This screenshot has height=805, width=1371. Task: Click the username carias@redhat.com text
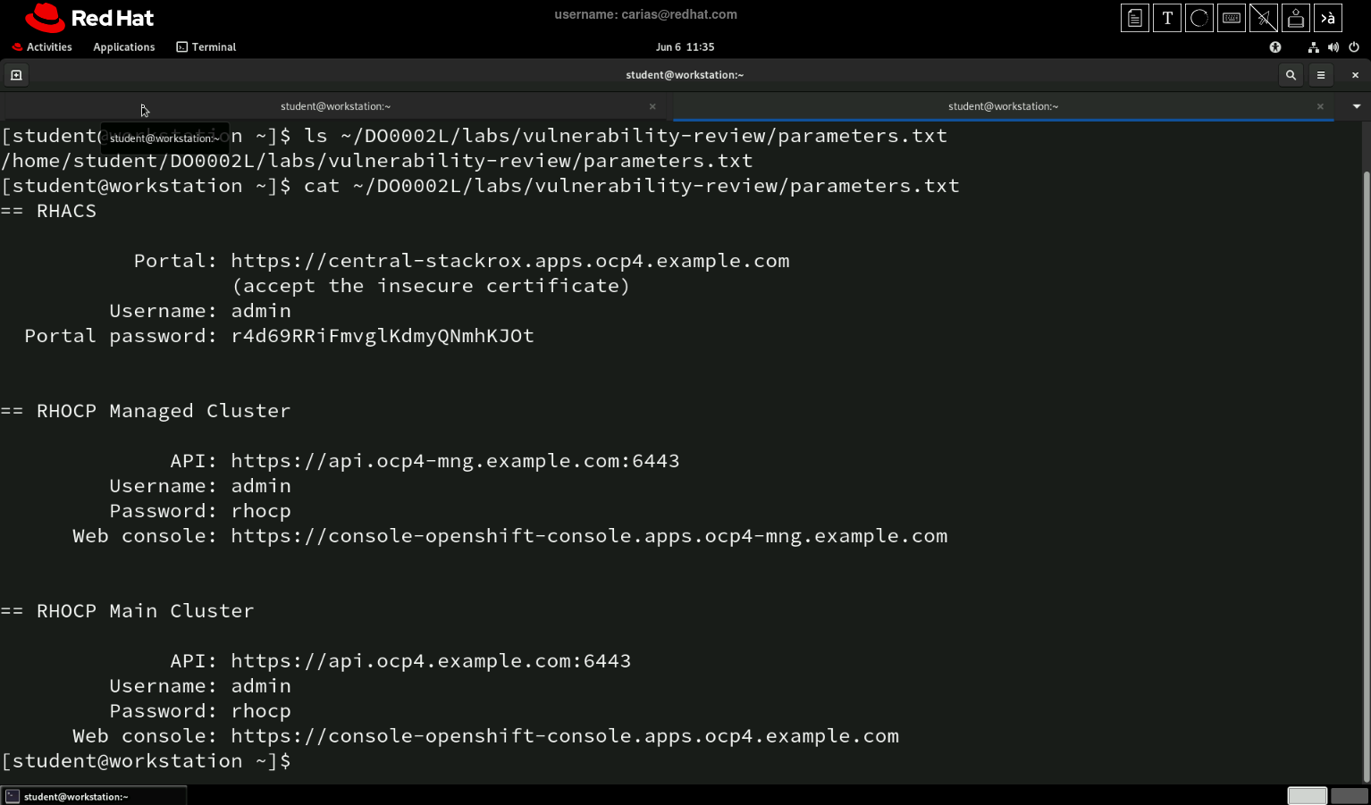pos(645,14)
